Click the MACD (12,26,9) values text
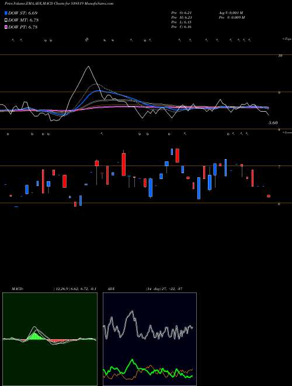Screen dimensions: 292x386 coord(75,289)
